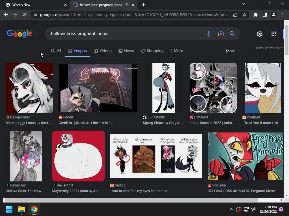
Task: Expand the More search options menu
Action: pyautogui.click(x=177, y=51)
